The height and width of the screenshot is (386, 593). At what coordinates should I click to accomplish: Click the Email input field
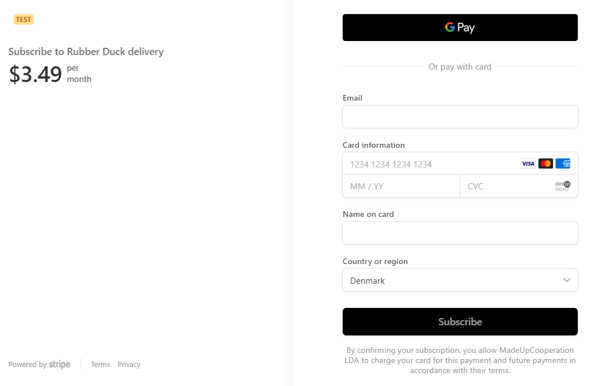tap(460, 116)
